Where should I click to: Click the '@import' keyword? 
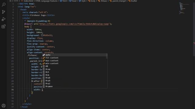[28, 24]
